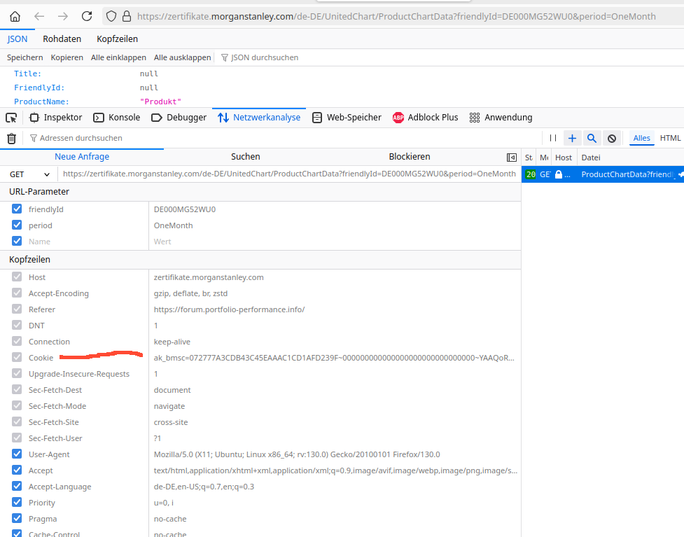This screenshot has width=684, height=537.
Task: Click the home icon in browser toolbar
Action: coord(15,17)
